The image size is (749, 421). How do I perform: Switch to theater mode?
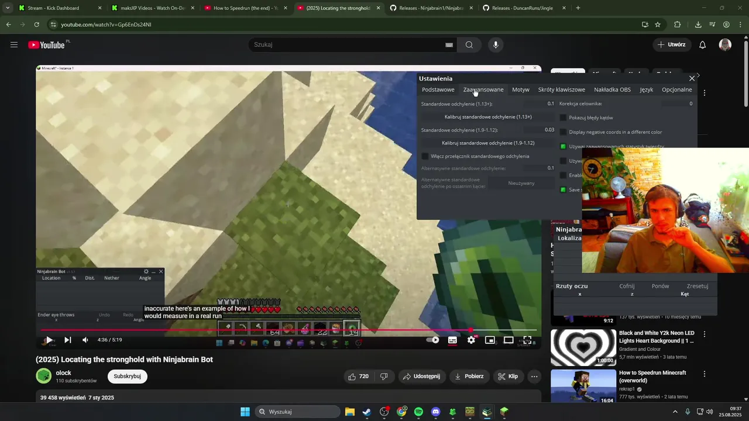tap(509, 340)
